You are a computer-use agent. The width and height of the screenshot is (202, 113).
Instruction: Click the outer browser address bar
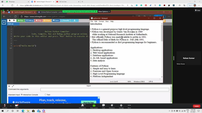(72, 5)
